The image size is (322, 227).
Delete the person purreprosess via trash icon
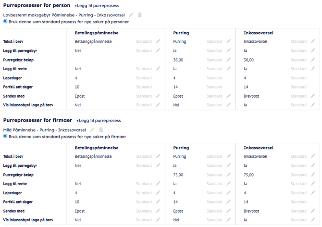pyautogui.click(x=139, y=15)
